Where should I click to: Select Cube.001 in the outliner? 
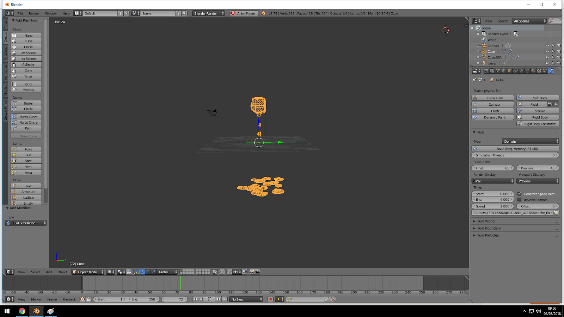[x=495, y=57]
